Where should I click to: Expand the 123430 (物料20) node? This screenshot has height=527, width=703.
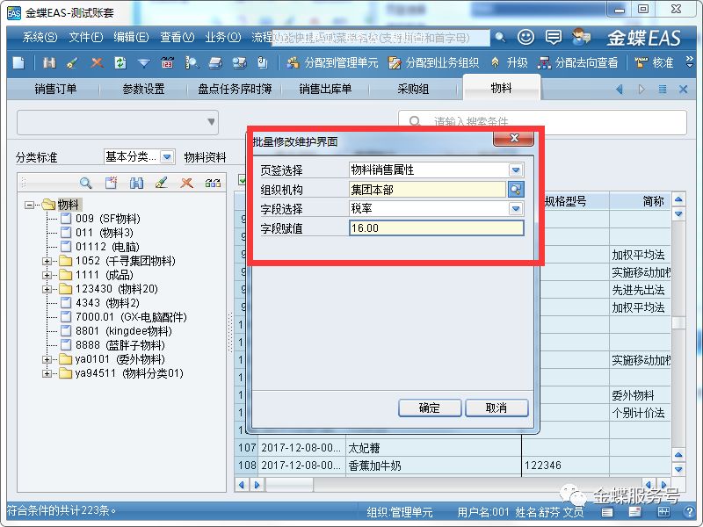[x=47, y=289]
